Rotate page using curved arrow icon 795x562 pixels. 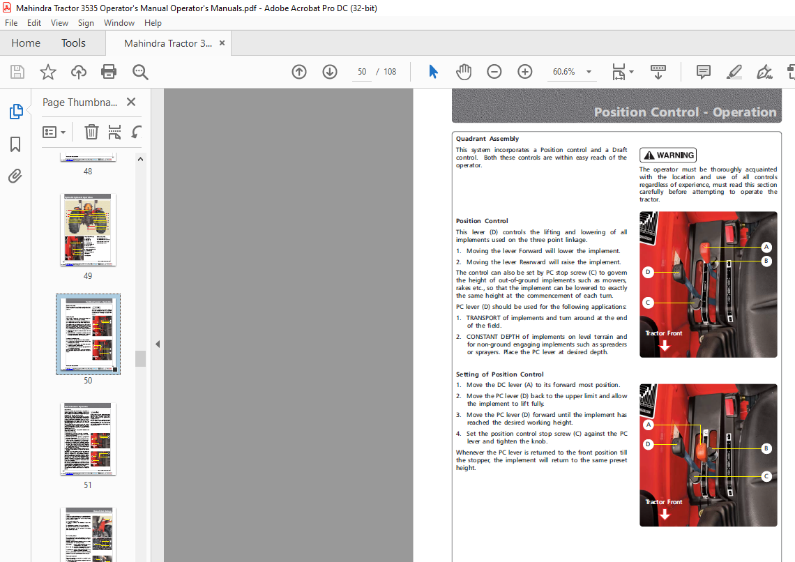(137, 132)
